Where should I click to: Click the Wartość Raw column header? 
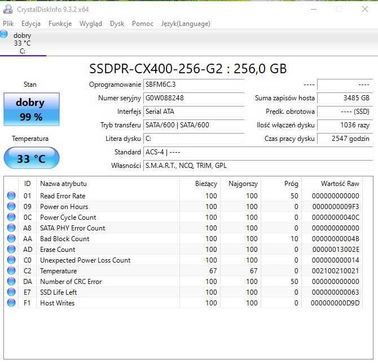coord(332,184)
